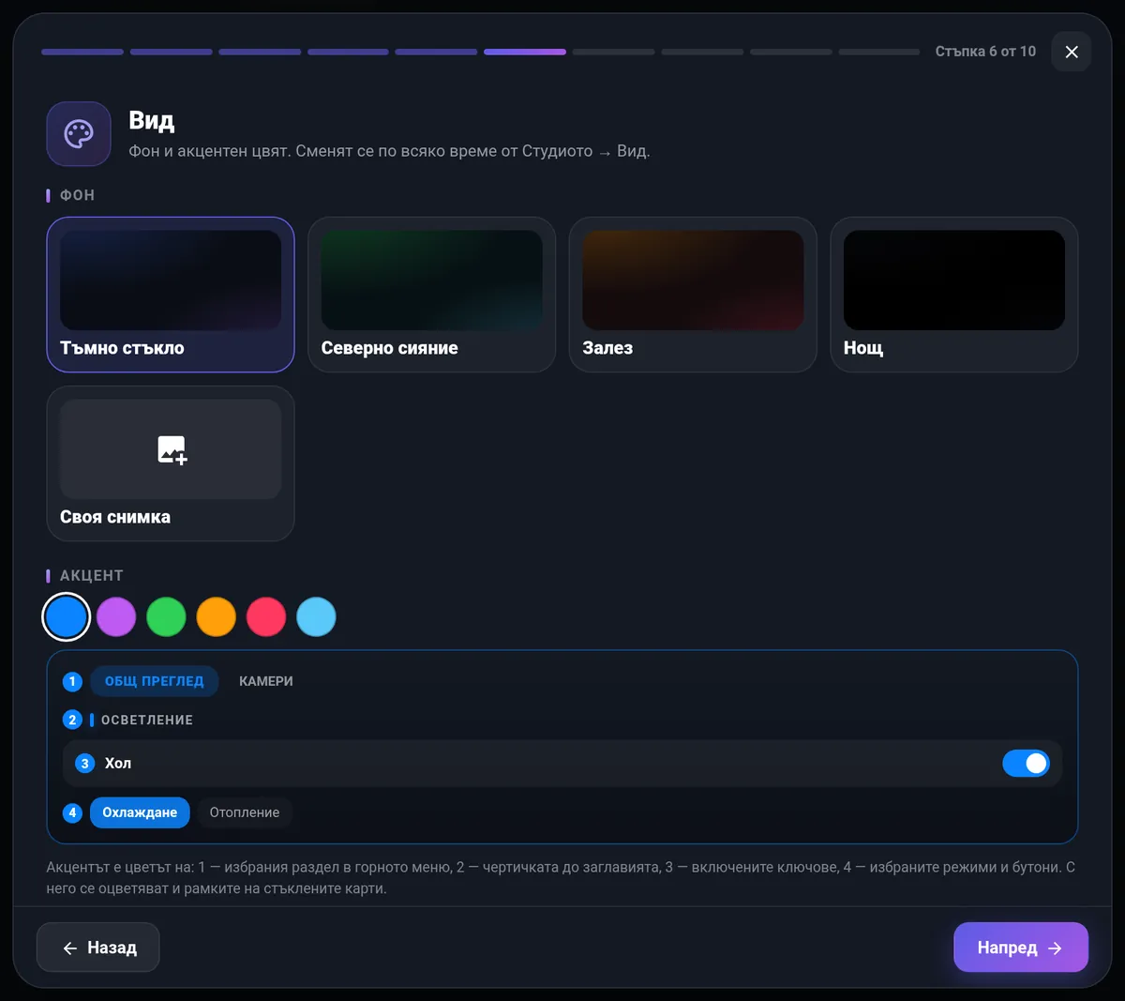Screen dimensions: 1125x1001
Task: Choose the Северно сияние background
Action: coord(431,295)
